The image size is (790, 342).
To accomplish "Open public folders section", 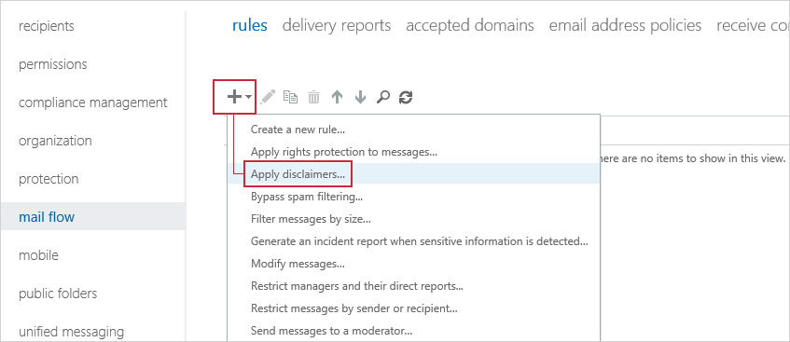I will tap(58, 294).
